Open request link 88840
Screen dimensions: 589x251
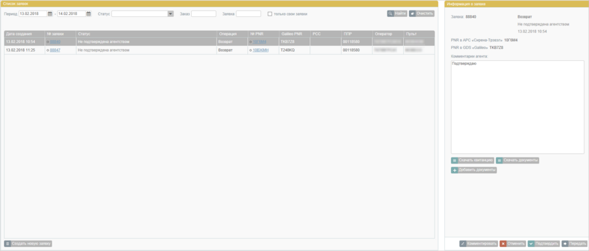click(x=55, y=42)
